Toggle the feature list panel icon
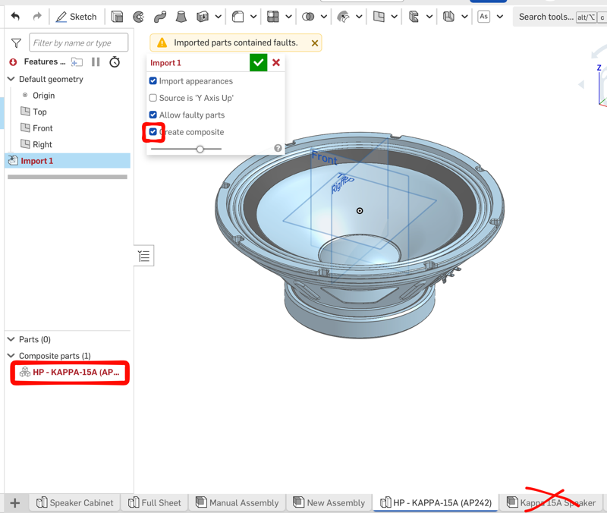Image resolution: width=607 pixels, height=513 pixels. pos(144,256)
